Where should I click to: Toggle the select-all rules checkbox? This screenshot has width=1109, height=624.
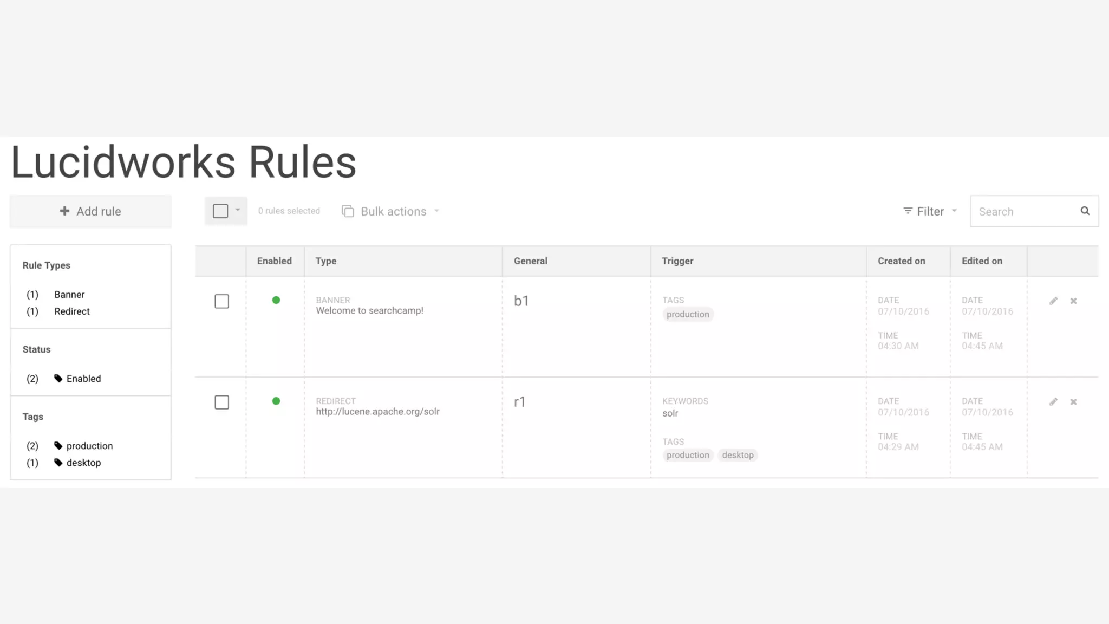tap(220, 211)
